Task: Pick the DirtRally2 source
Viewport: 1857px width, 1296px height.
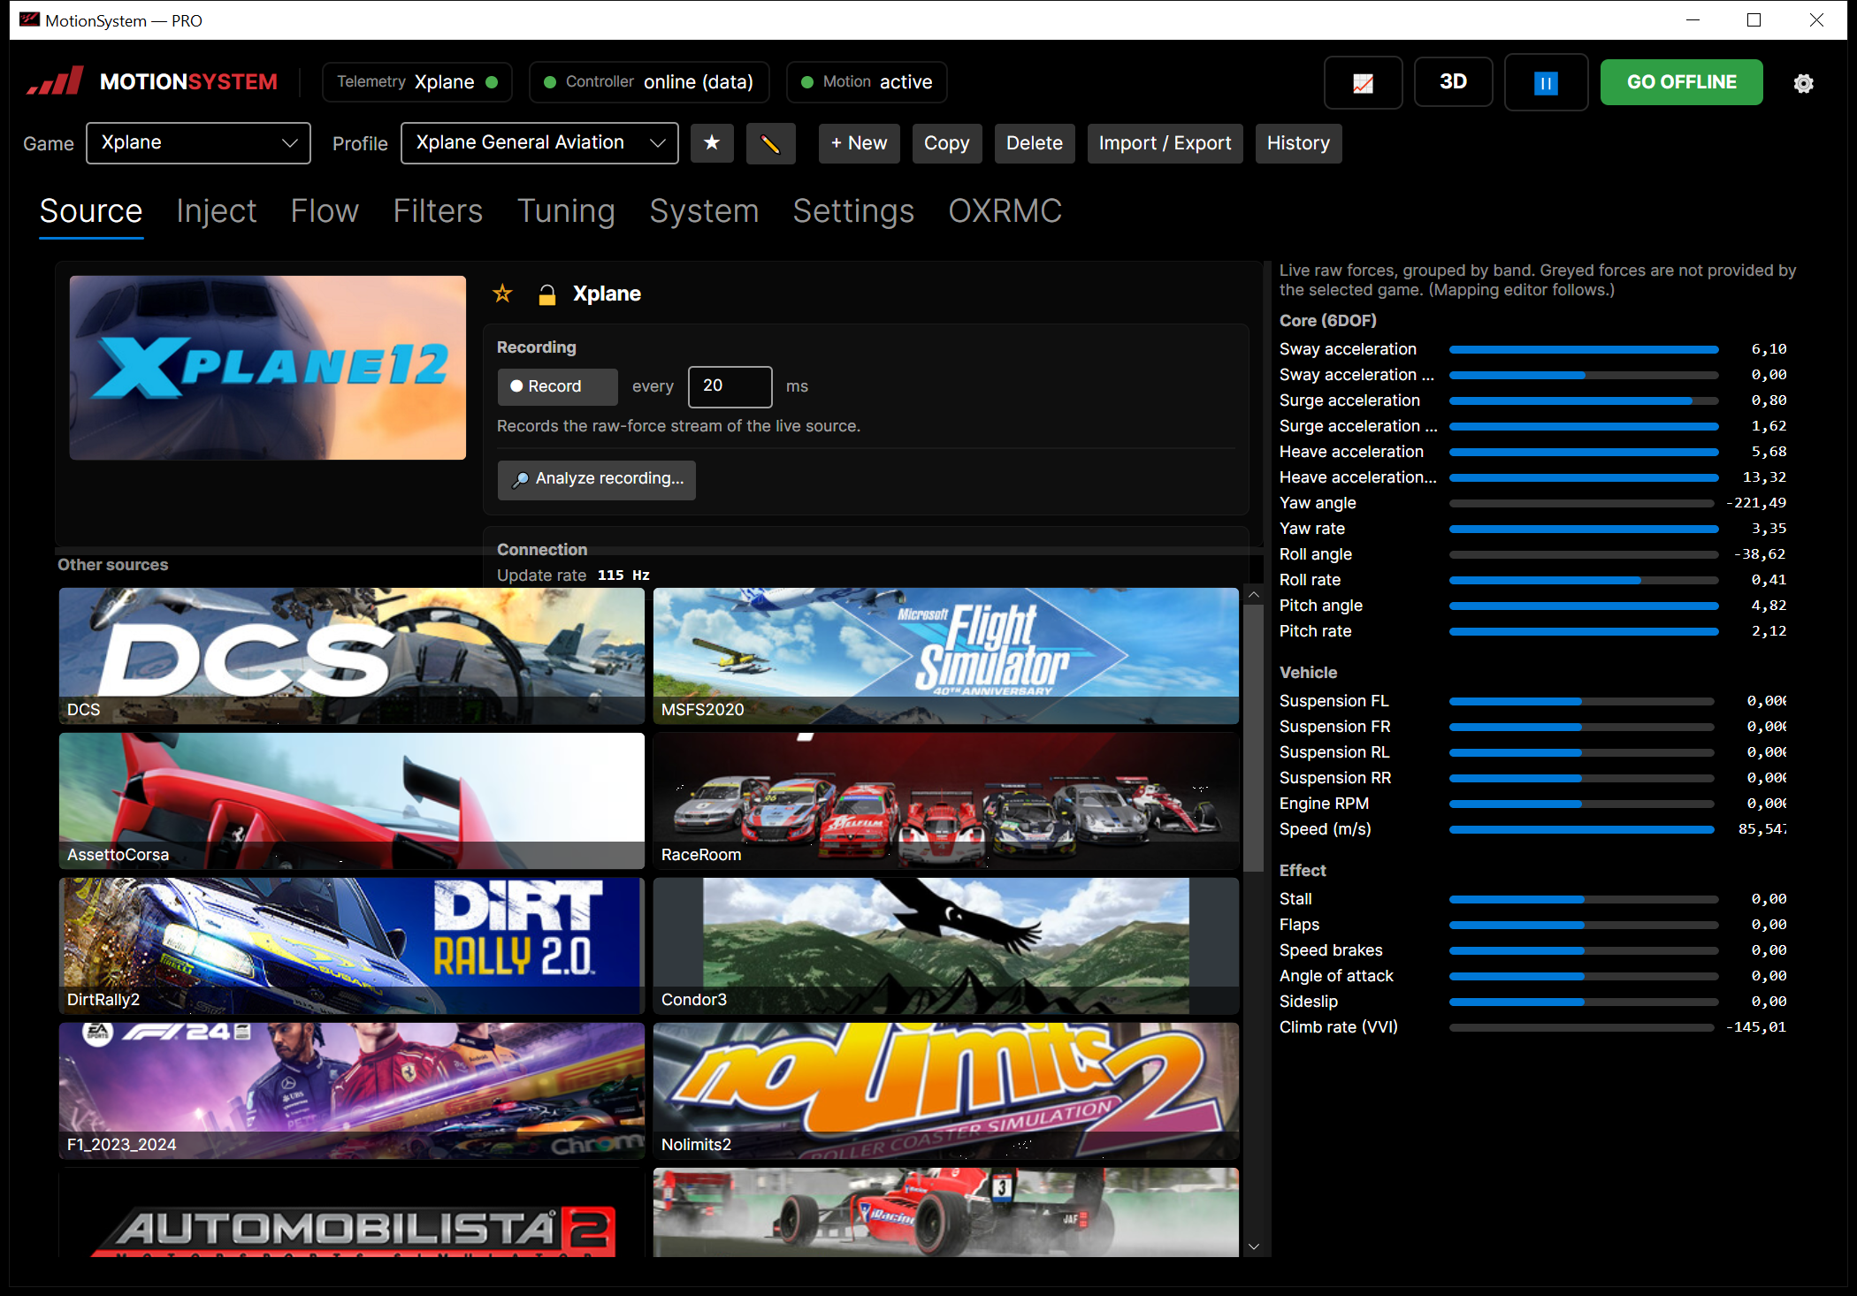Action: [352, 946]
